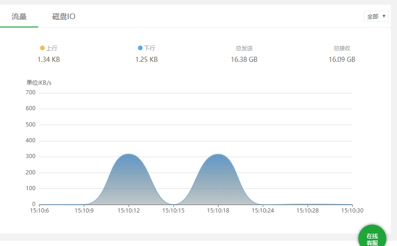The image size is (397, 246).
Task: Click the 16.38 GB total sent value
Action: (244, 60)
